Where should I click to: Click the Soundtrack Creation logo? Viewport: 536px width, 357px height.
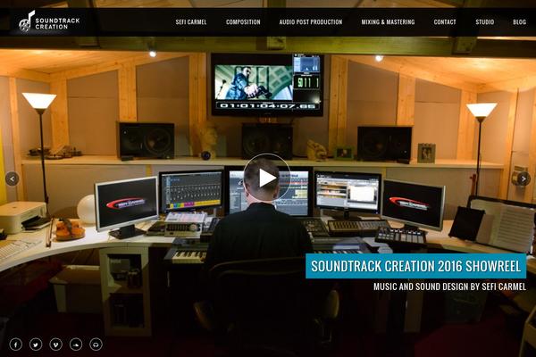click(49, 22)
